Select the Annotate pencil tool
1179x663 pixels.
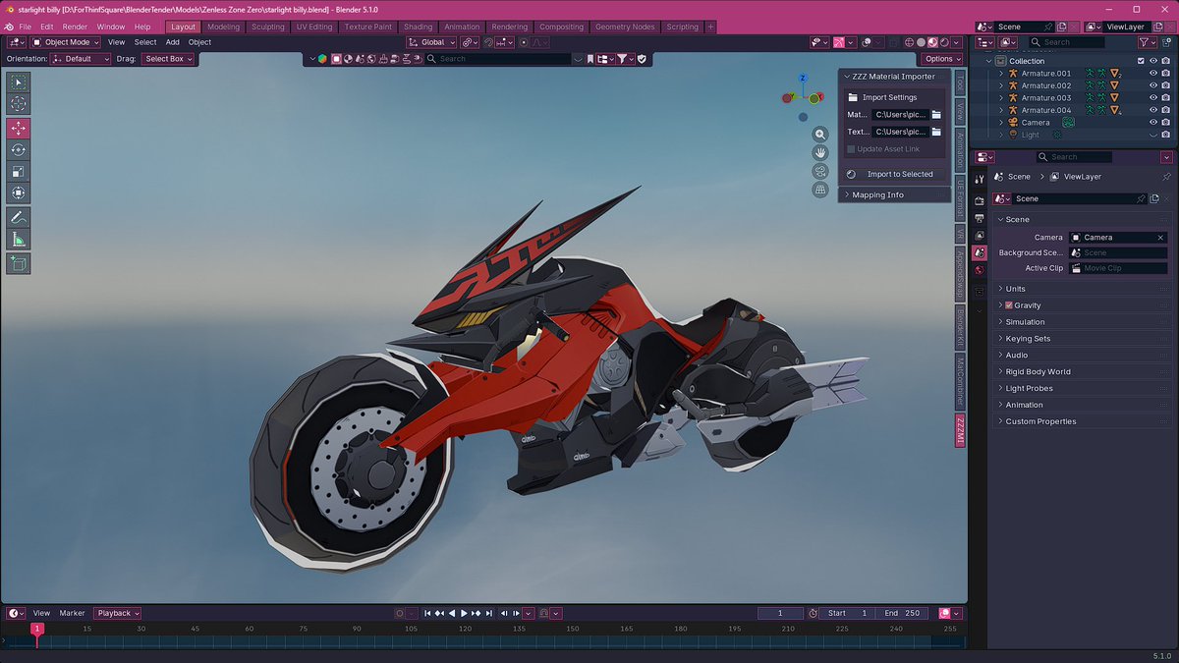pyautogui.click(x=19, y=217)
